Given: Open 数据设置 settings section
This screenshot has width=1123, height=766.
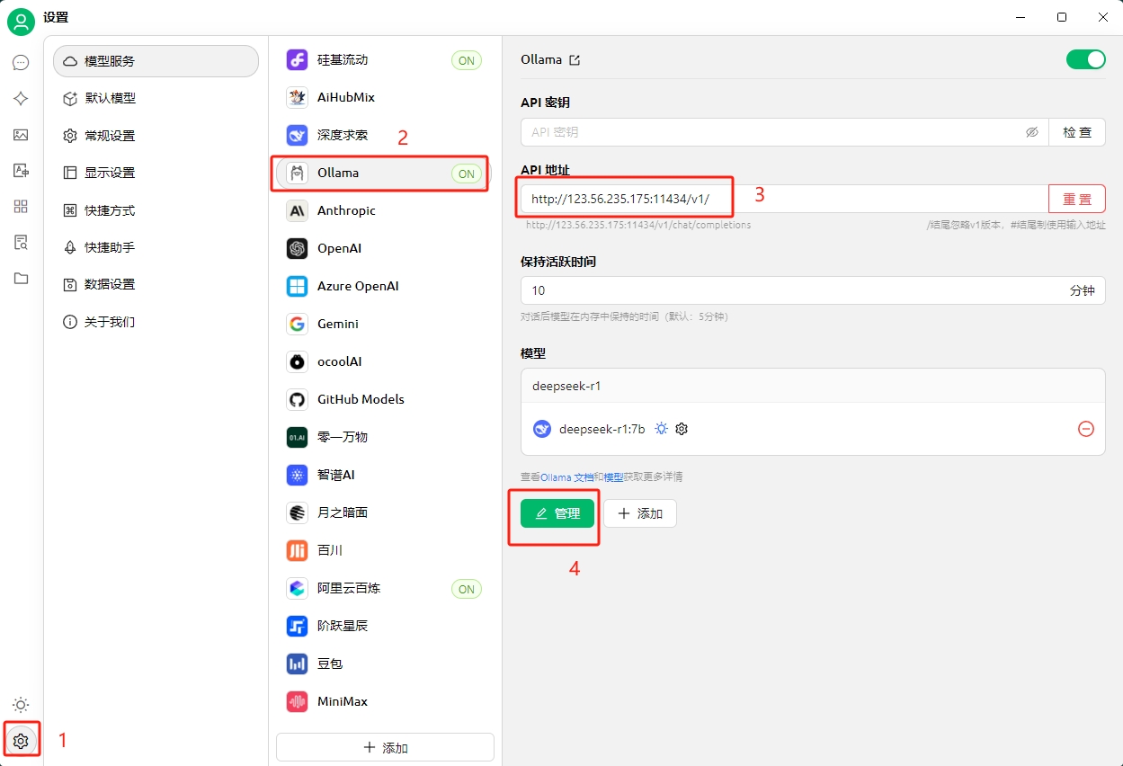Looking at the screenshot, I should (x=156, y=284).
